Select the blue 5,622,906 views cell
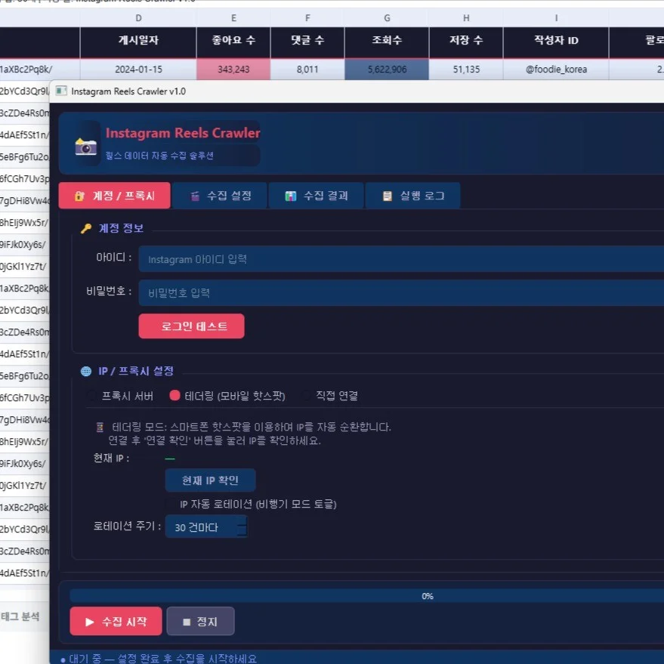The width and height of the screenshot is (664, 664). pos(387,69)
